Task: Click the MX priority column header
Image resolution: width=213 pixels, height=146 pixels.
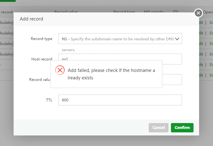Action: (x=154, y=12)
